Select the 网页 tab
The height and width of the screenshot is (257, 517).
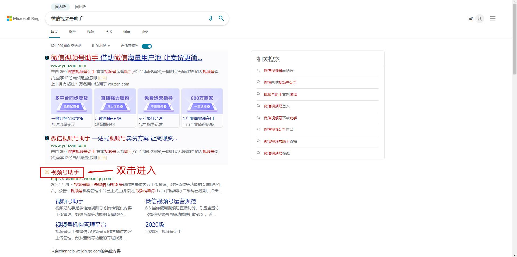tap(54, 32)
